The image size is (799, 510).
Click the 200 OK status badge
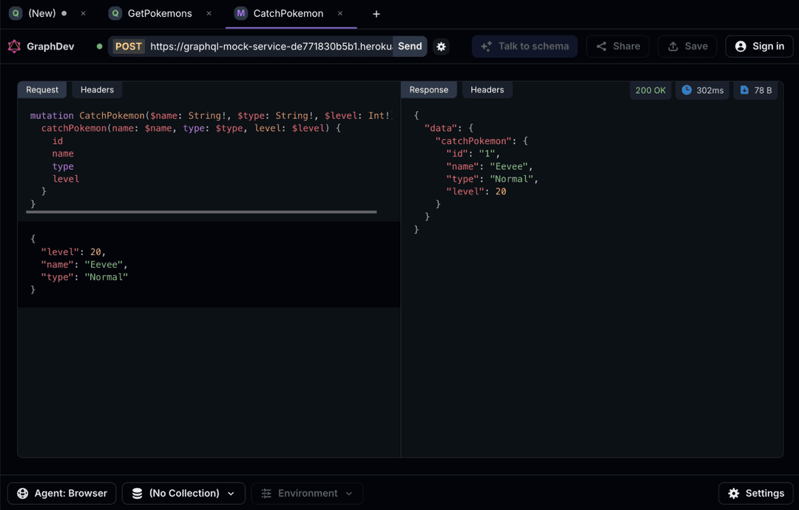650,90
